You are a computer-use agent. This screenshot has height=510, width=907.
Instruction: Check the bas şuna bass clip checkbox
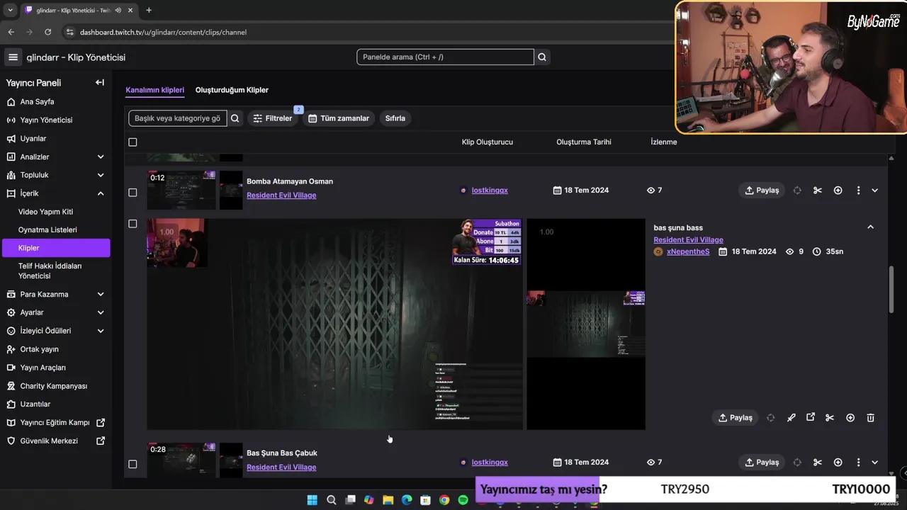133,224
